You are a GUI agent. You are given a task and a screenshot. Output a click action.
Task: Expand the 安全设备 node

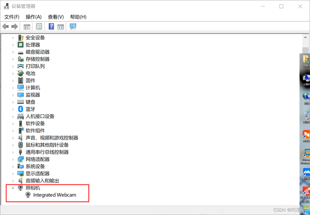(x=13, y=38)
